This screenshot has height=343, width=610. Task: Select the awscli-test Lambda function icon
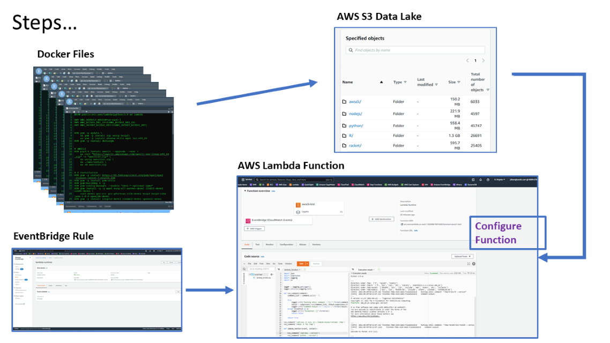click(298, 204)
